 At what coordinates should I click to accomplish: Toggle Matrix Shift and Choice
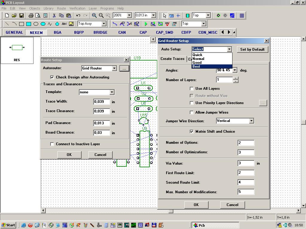click(192, 131)
